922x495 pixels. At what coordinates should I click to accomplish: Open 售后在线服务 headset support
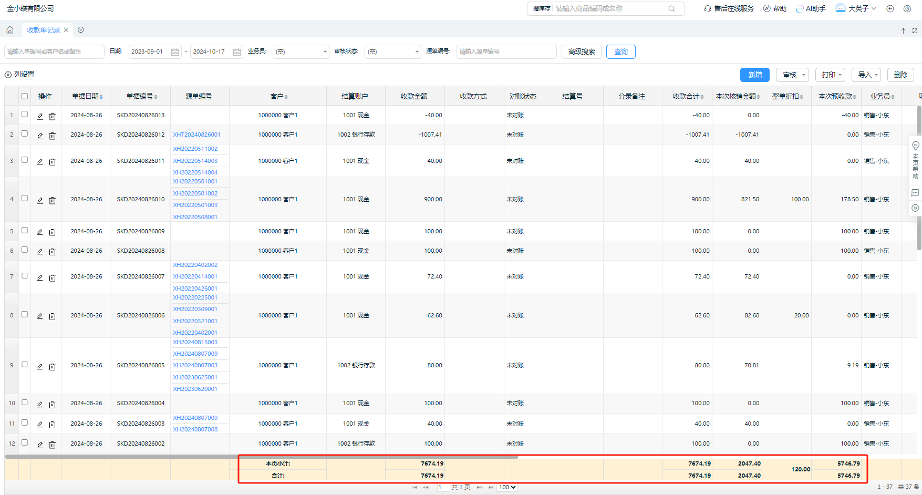pos(729,9)
